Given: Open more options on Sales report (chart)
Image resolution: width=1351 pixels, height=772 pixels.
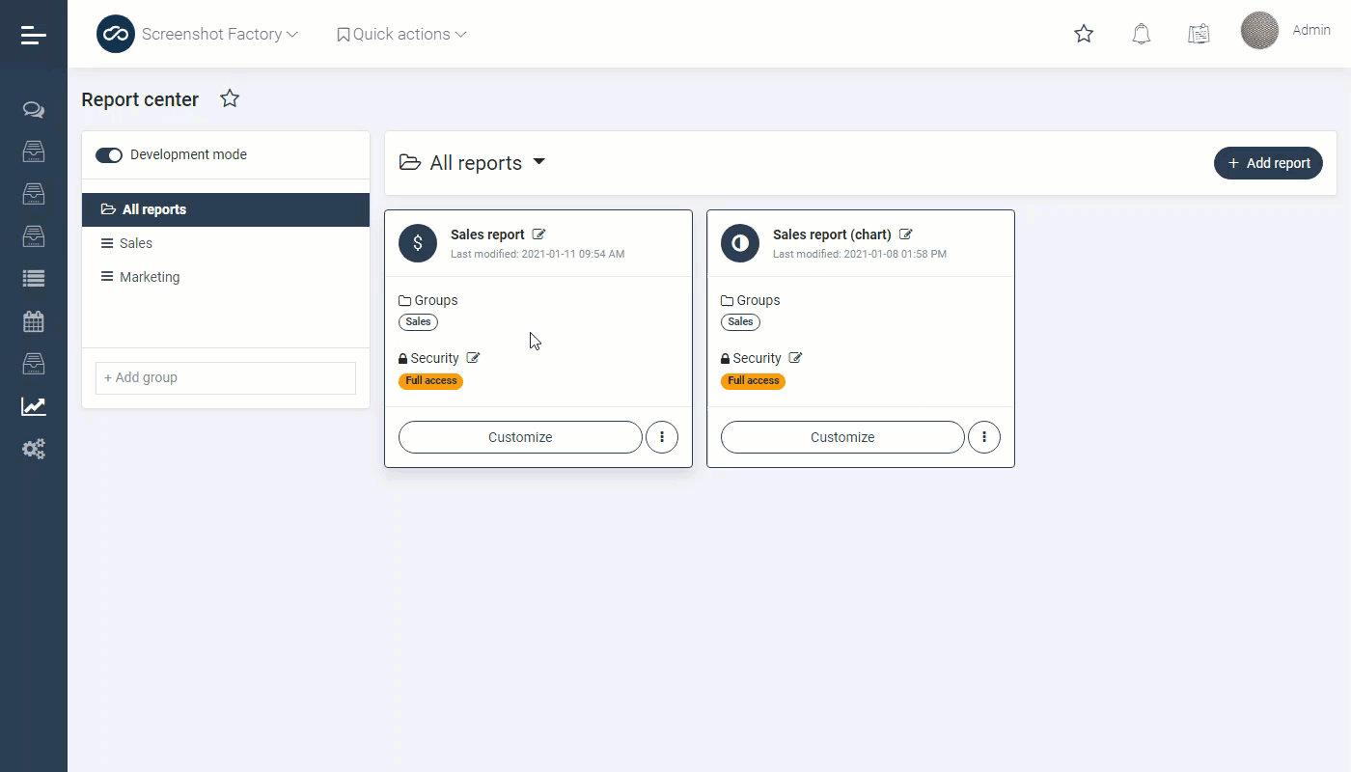Looking at the screenshot, I should coord(983,437).
